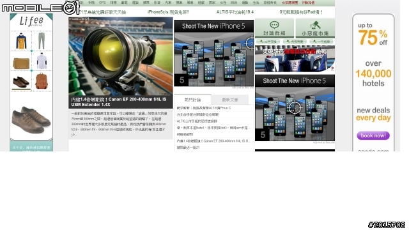Open the Canon EF 200-400mm article headline
Screen dimensions: 409x230
click(119, 102)
